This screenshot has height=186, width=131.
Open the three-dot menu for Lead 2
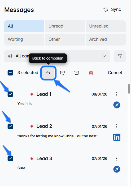117,126
